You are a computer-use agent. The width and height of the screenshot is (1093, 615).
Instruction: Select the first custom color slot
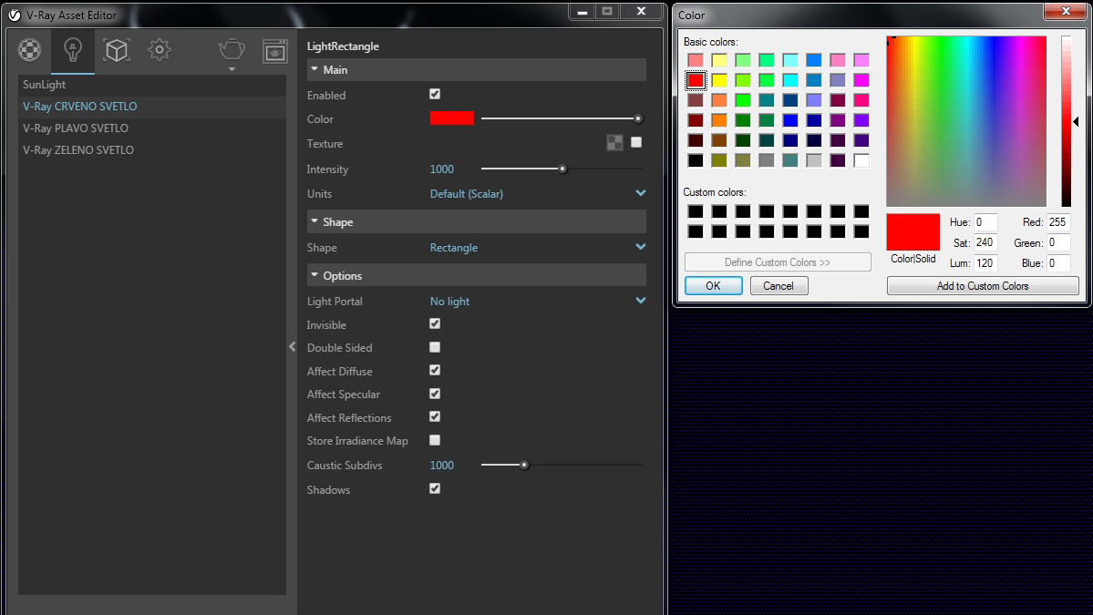(x=696, y=211)
